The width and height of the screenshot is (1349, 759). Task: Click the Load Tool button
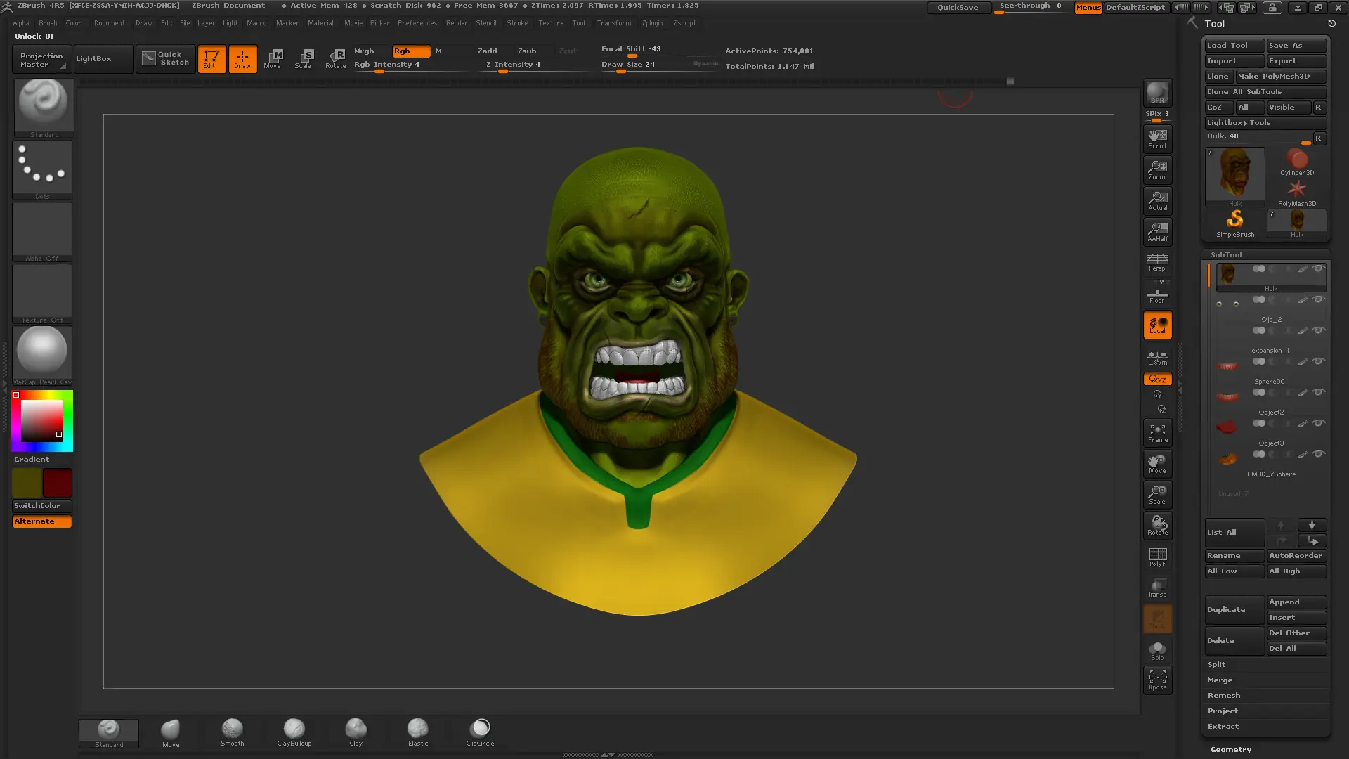(x=1234, y=45)
